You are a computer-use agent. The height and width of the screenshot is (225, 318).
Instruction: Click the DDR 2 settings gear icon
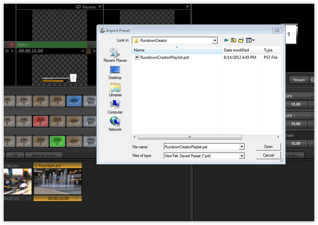click(x=12, y=45)
